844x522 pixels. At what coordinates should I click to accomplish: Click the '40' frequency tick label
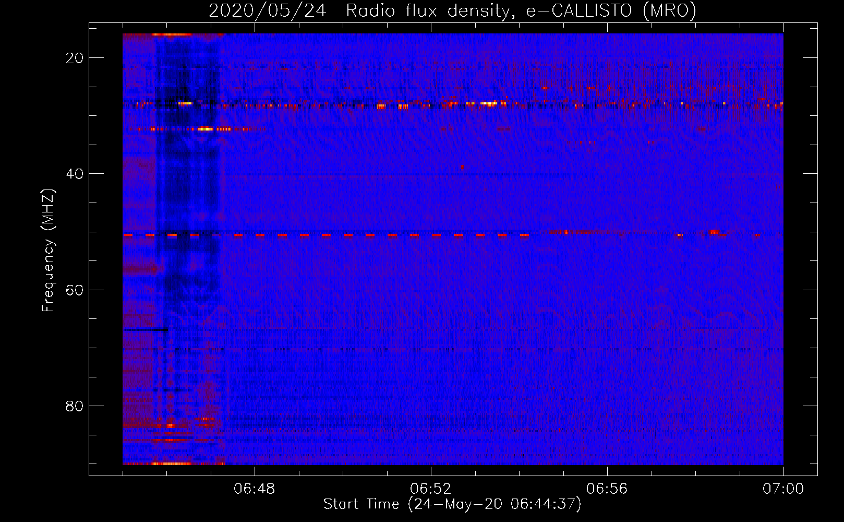click(x=75, y=173)
